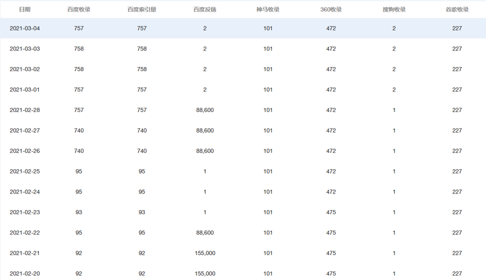Click the 日期 column header
The image size is (486, 280).
[24, 10]
